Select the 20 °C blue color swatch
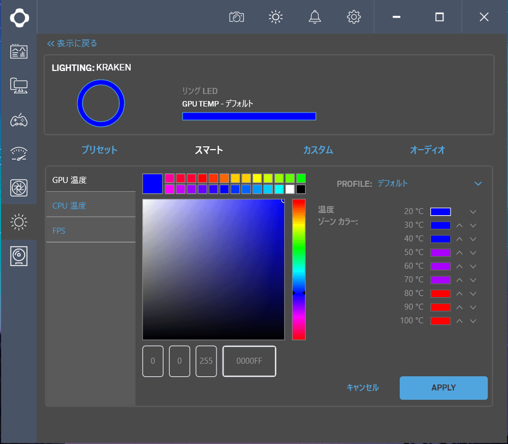This screenshot has height=444, width=508. click(x=440, y=212)
